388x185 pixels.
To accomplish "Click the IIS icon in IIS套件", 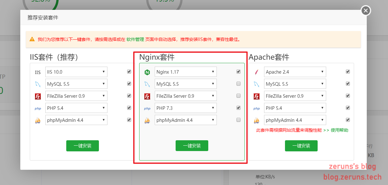I will coord(38,72).
